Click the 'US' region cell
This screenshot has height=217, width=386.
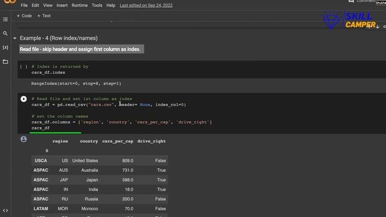point(65,161)
